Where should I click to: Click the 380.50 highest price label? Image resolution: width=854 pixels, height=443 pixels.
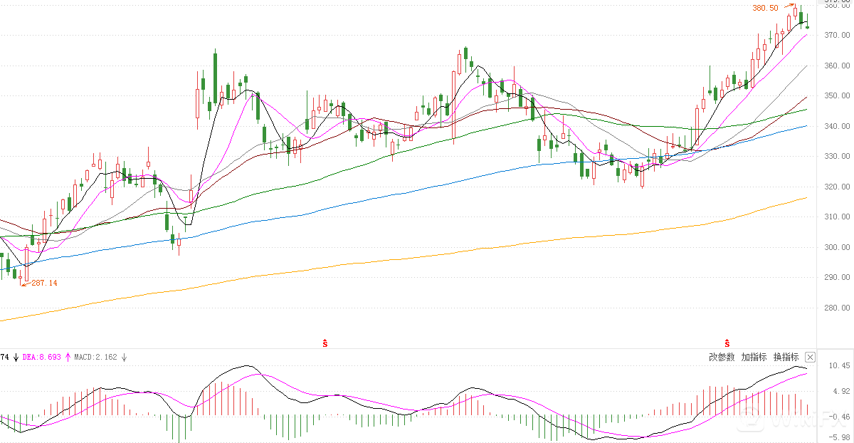(x=765, y=9)
